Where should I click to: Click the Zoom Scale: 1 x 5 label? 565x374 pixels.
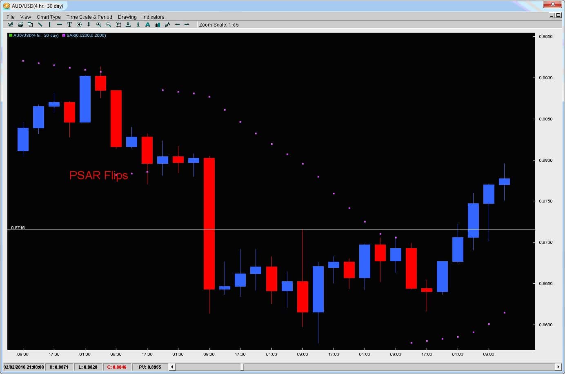[x=219, y=24]
